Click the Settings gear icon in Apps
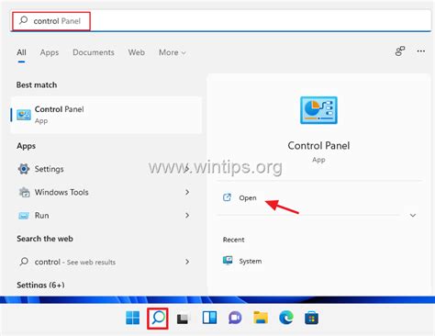 tap(24, 169)
